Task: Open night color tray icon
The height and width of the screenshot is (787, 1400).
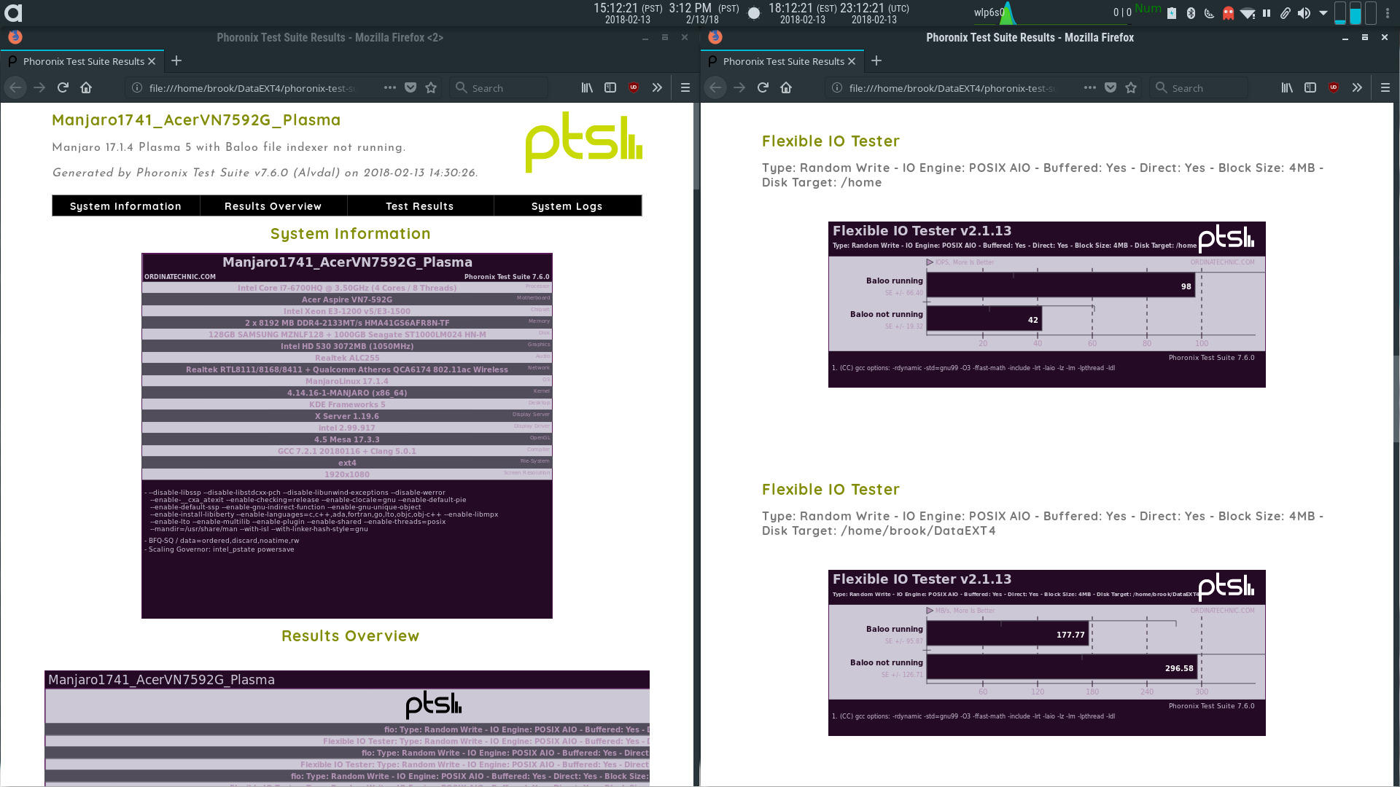Action: (x=1210, y=12)
